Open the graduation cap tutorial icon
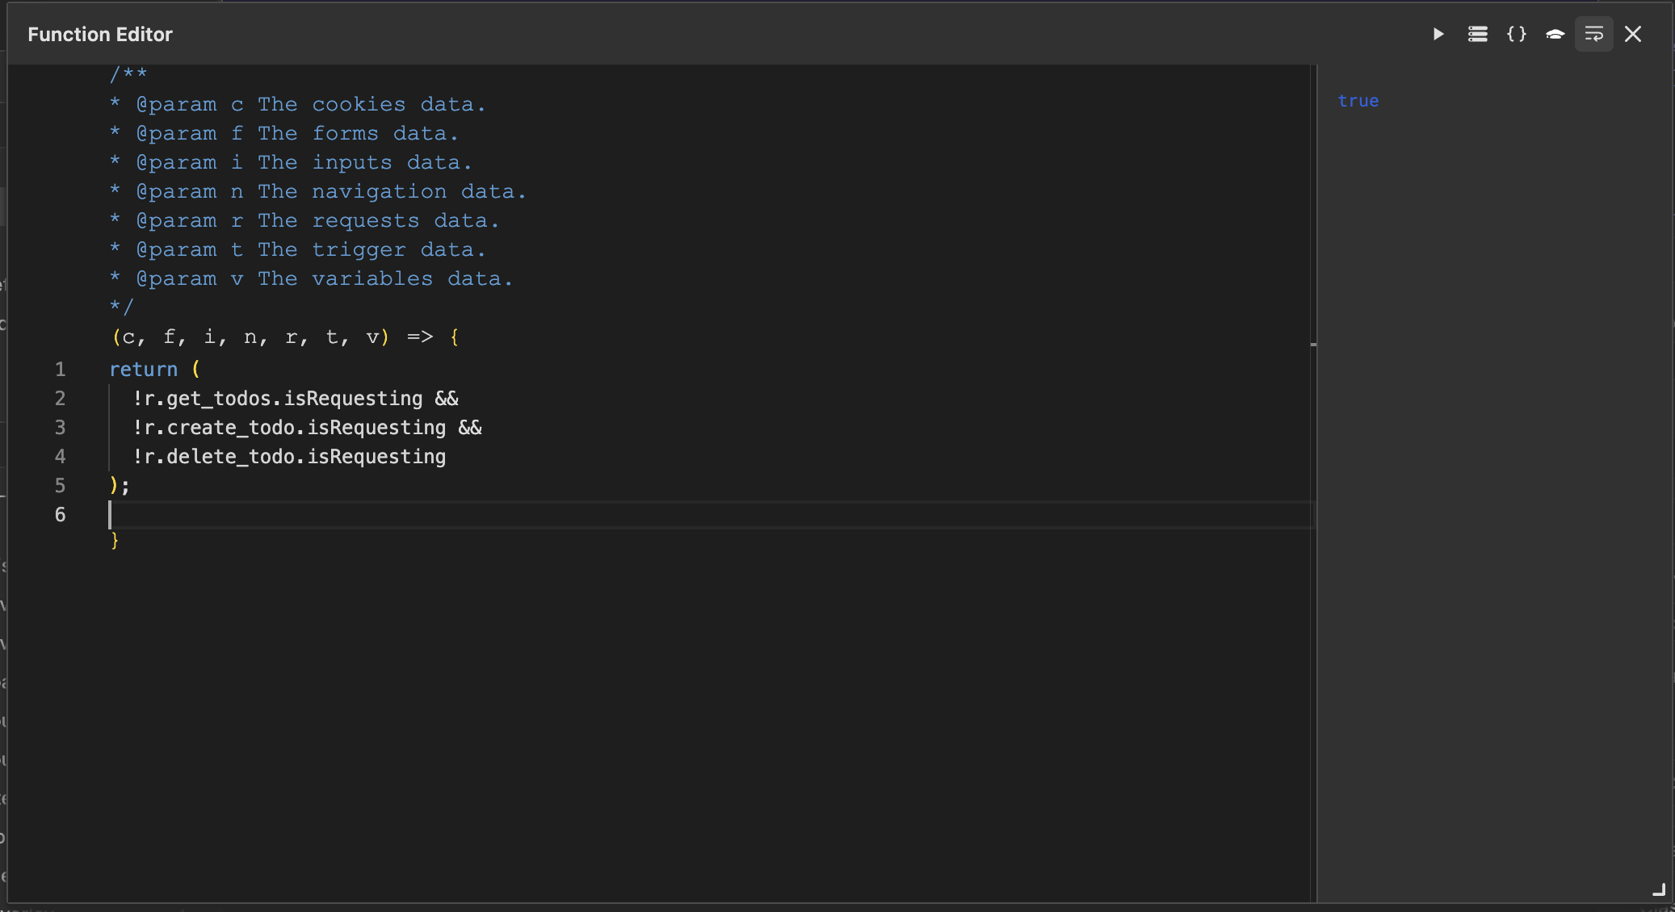 pos(1555,34)
